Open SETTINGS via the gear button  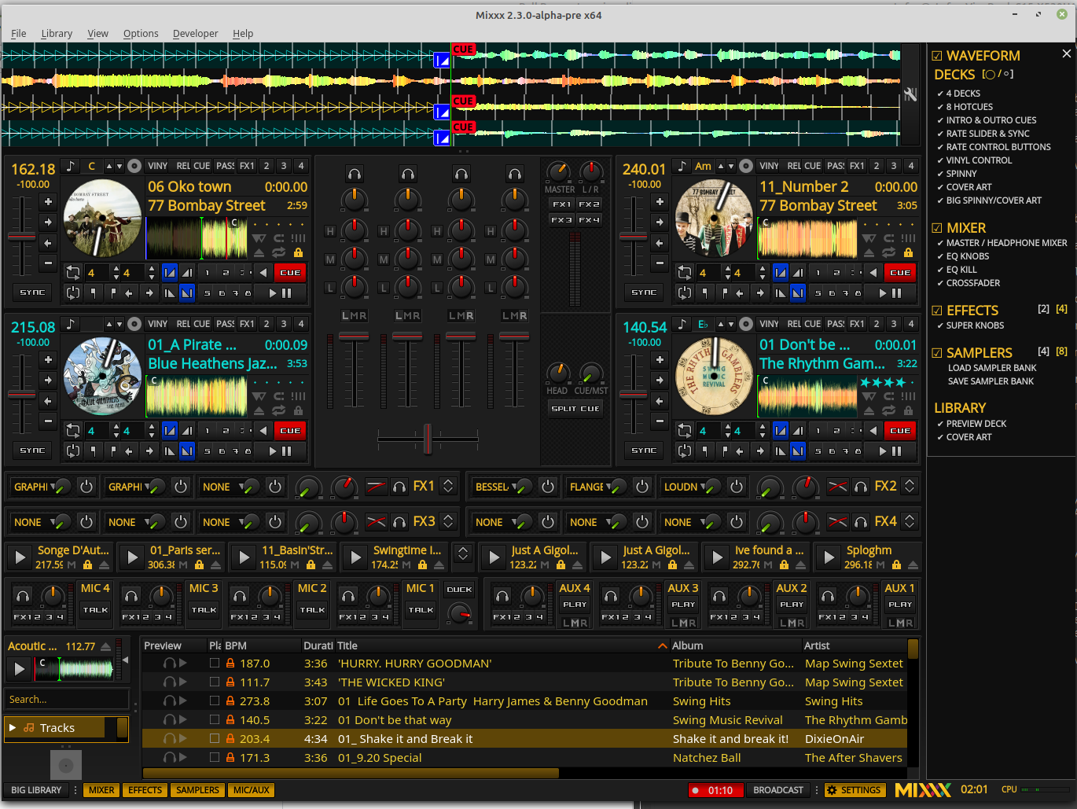coord(854,790)
